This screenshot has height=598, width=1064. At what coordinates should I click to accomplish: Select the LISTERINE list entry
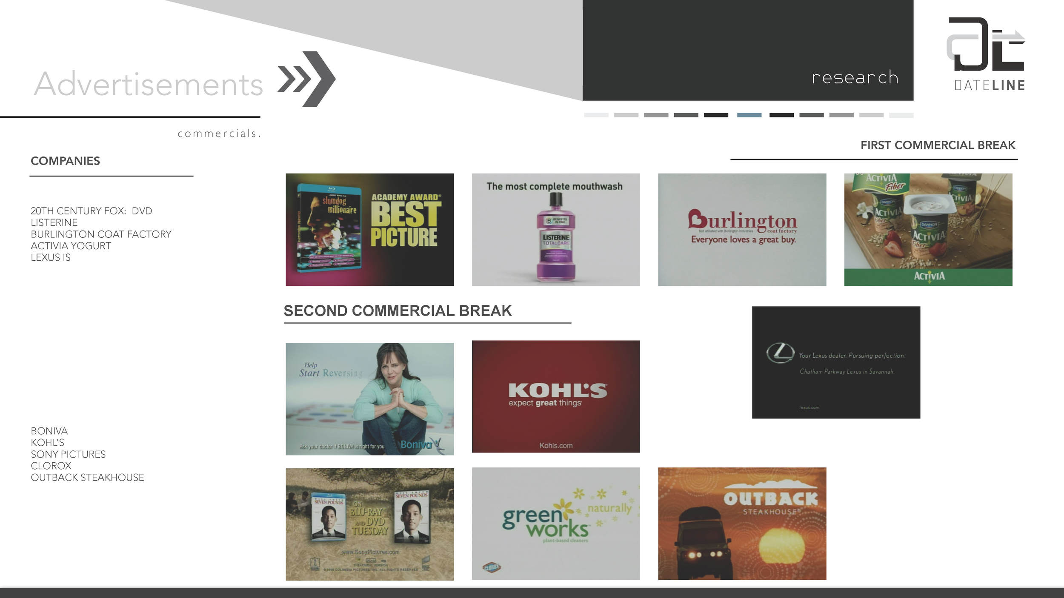click(54, 222)
